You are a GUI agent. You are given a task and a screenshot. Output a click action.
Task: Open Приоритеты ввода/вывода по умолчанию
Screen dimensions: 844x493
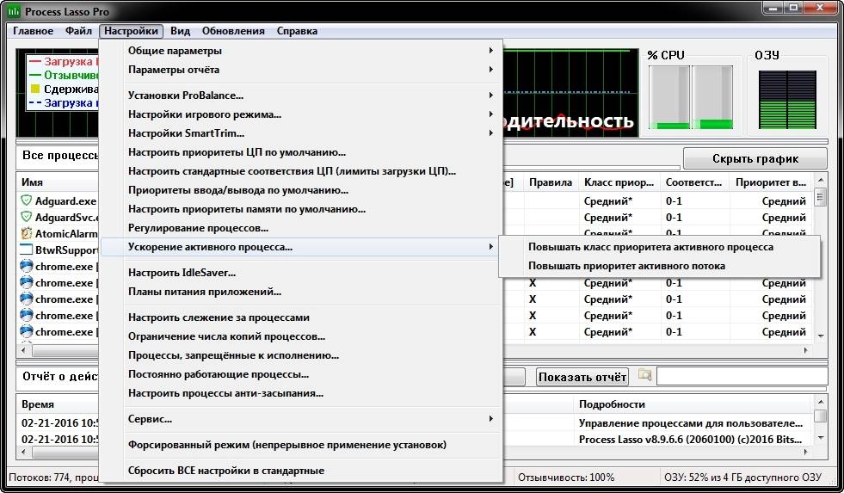[301, 190]
